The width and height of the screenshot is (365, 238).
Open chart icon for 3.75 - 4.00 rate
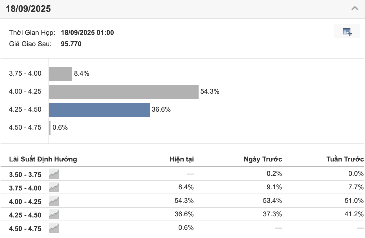[54, 188]
